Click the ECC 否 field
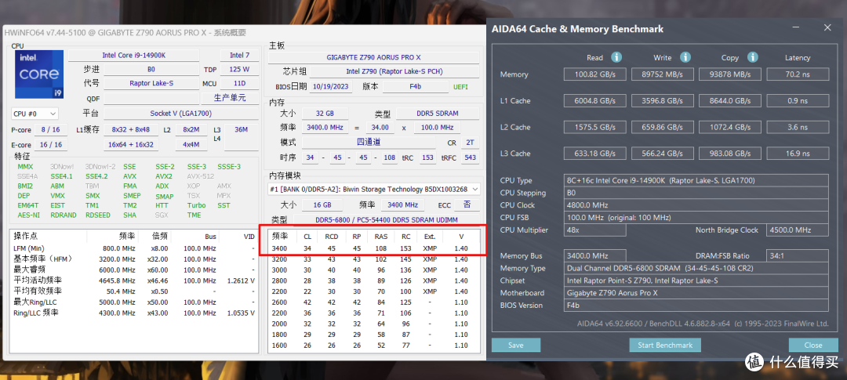Screen dimensions: 847x380 click(467, 205)
